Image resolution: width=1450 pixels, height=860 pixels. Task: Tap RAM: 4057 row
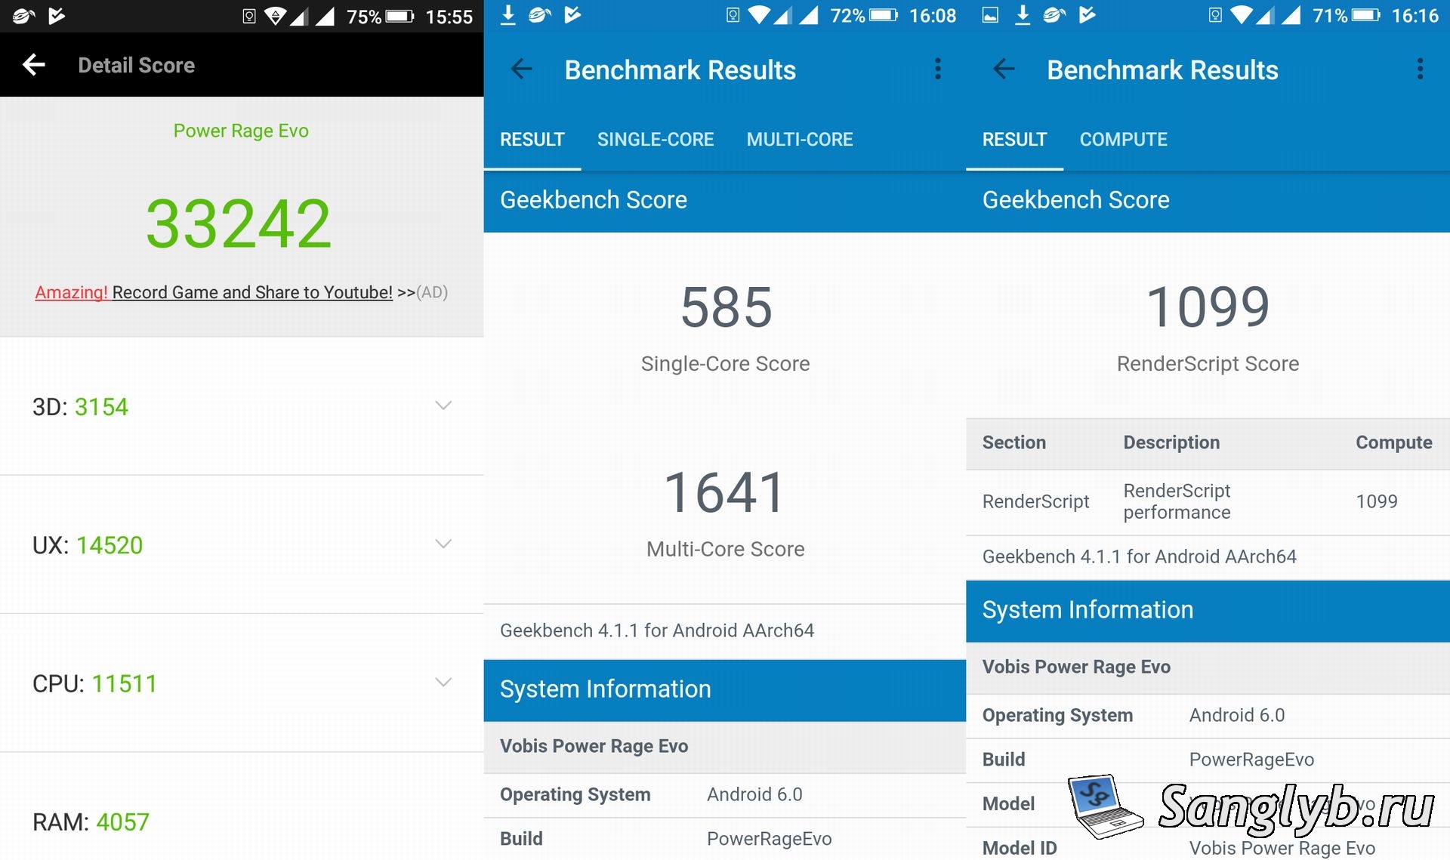tap(242, 821)
